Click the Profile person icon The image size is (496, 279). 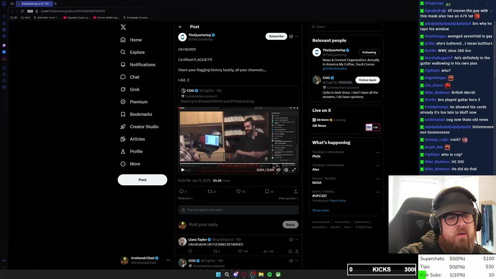coord(123,152)
